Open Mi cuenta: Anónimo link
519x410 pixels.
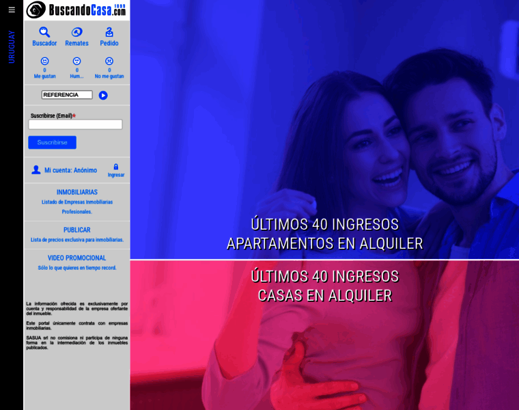[71, 170]
